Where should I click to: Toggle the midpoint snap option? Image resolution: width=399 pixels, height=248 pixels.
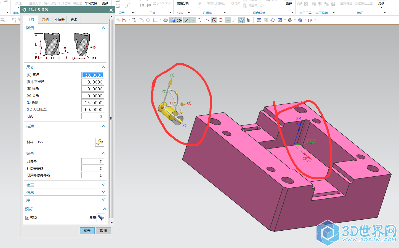tap(193, 20)
